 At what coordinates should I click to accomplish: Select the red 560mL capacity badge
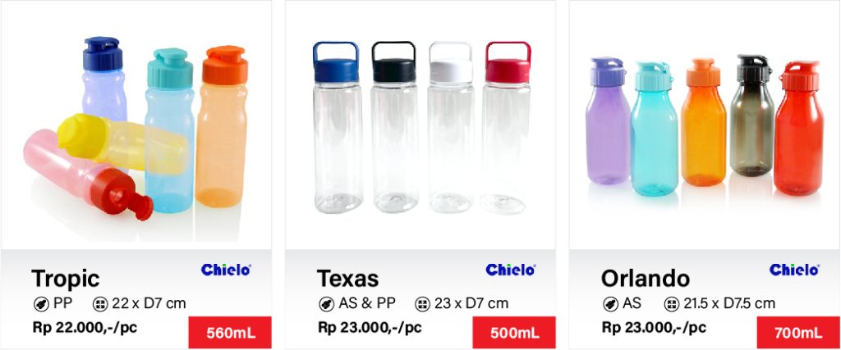coord(230,333)
